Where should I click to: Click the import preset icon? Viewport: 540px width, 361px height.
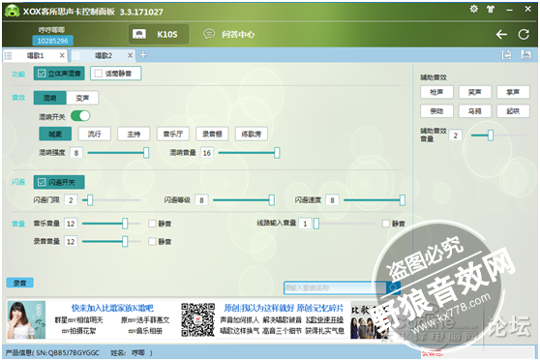coord(506,55)
